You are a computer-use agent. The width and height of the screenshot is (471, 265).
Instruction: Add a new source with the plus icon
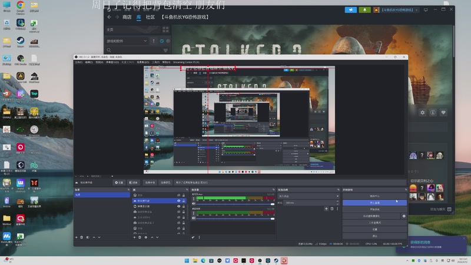point(134,237)
